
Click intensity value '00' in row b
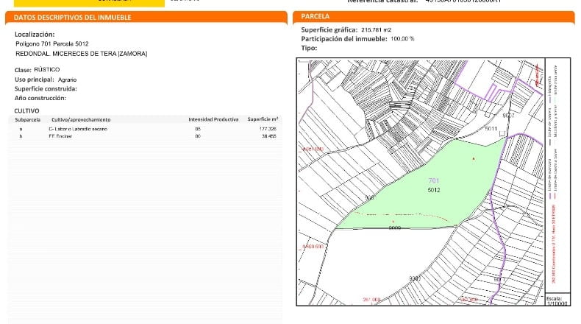(x=198, y=136)
